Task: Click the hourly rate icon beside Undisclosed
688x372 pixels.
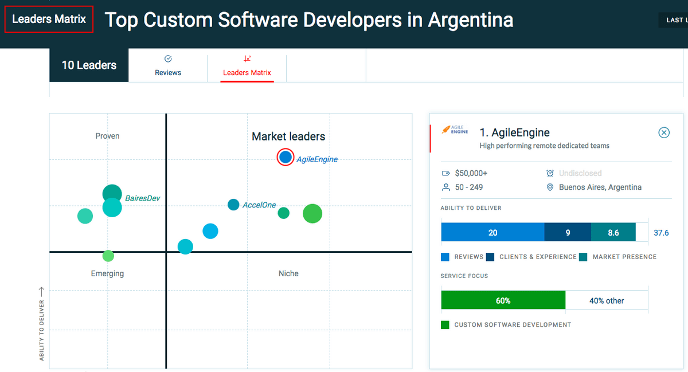Action: click(x=550, y=173)
